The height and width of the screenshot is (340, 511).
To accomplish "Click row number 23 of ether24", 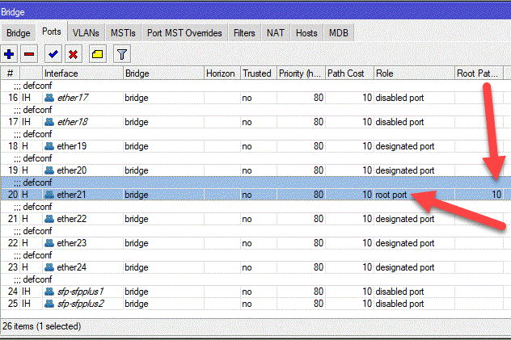I will [13, 267].
